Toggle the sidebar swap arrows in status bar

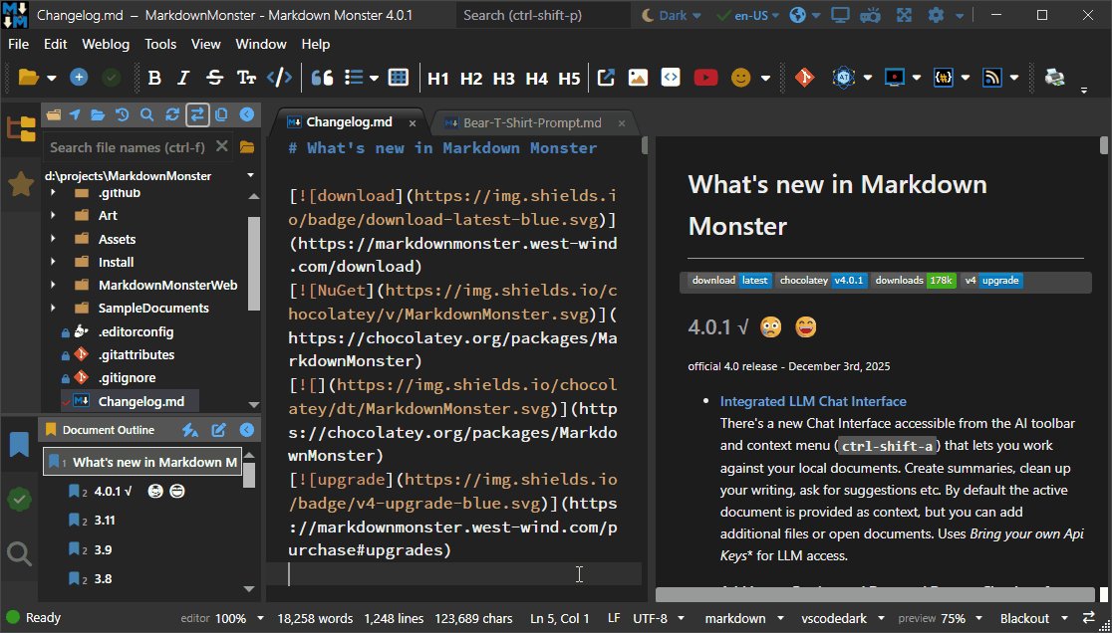pos(1089,618)
